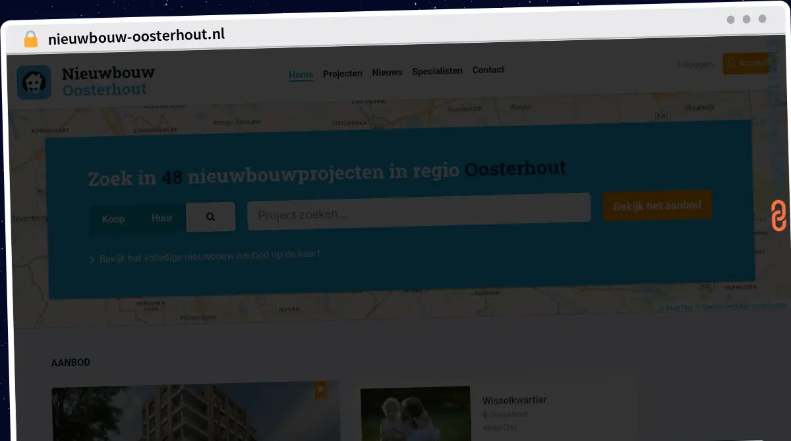Click the search magnifier icon button
The image size is (791, 441).
[x=210, y=217]
